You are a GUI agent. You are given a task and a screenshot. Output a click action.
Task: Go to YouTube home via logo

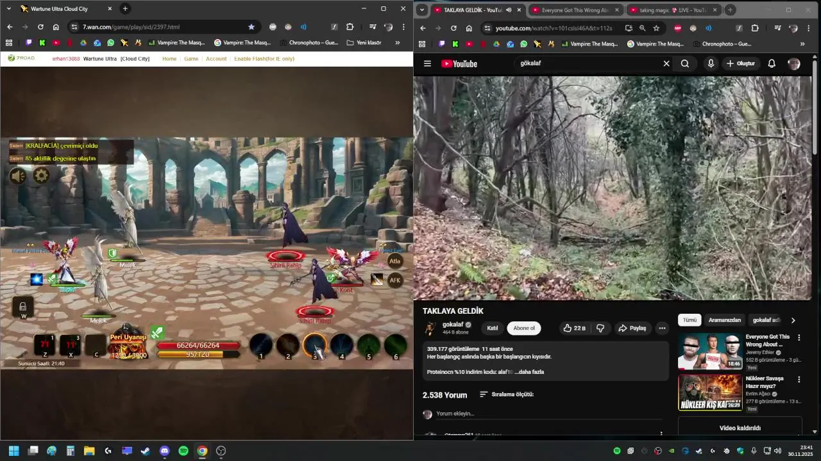(x=459, y=63)
